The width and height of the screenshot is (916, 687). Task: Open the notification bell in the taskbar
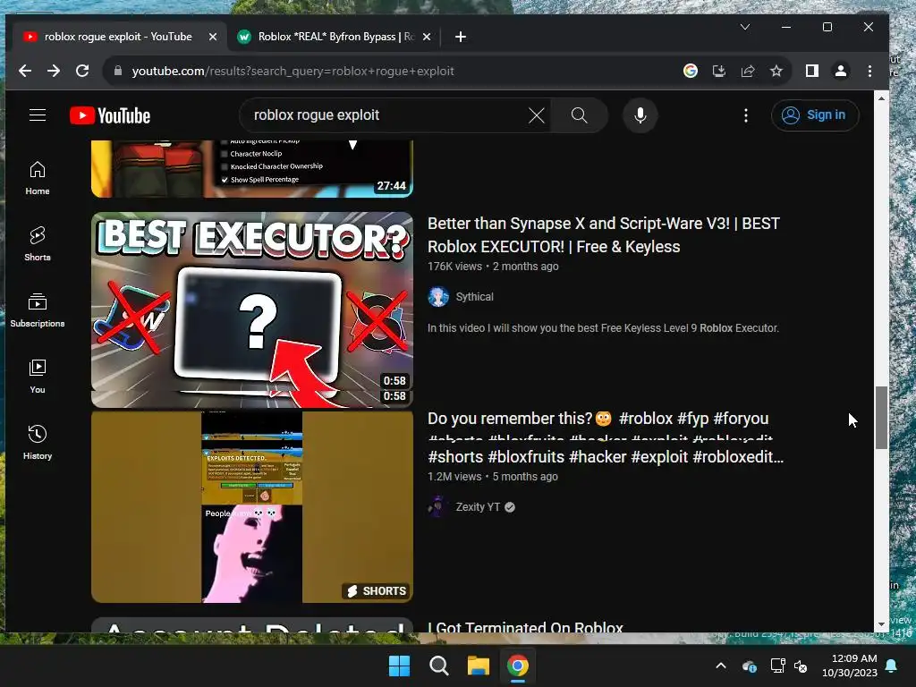click(x=892, y=666)
